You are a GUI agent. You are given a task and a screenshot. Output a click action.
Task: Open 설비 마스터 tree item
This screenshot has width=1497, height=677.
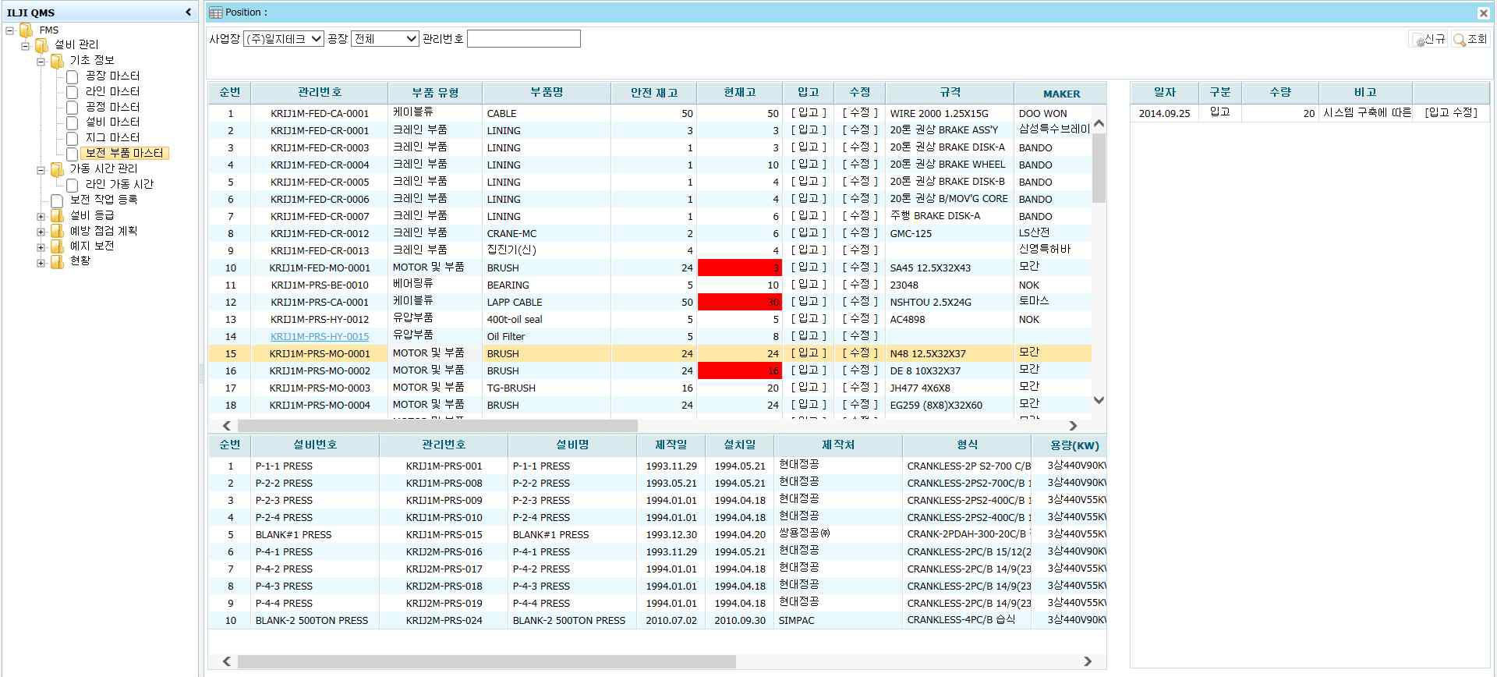pos(112,122)
